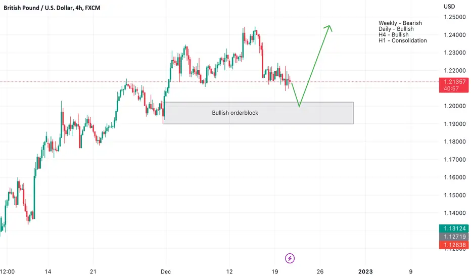Screen dimensions: 471x278
Task: Select the Bullish orderblock rectangle
Action: [258, 113]
